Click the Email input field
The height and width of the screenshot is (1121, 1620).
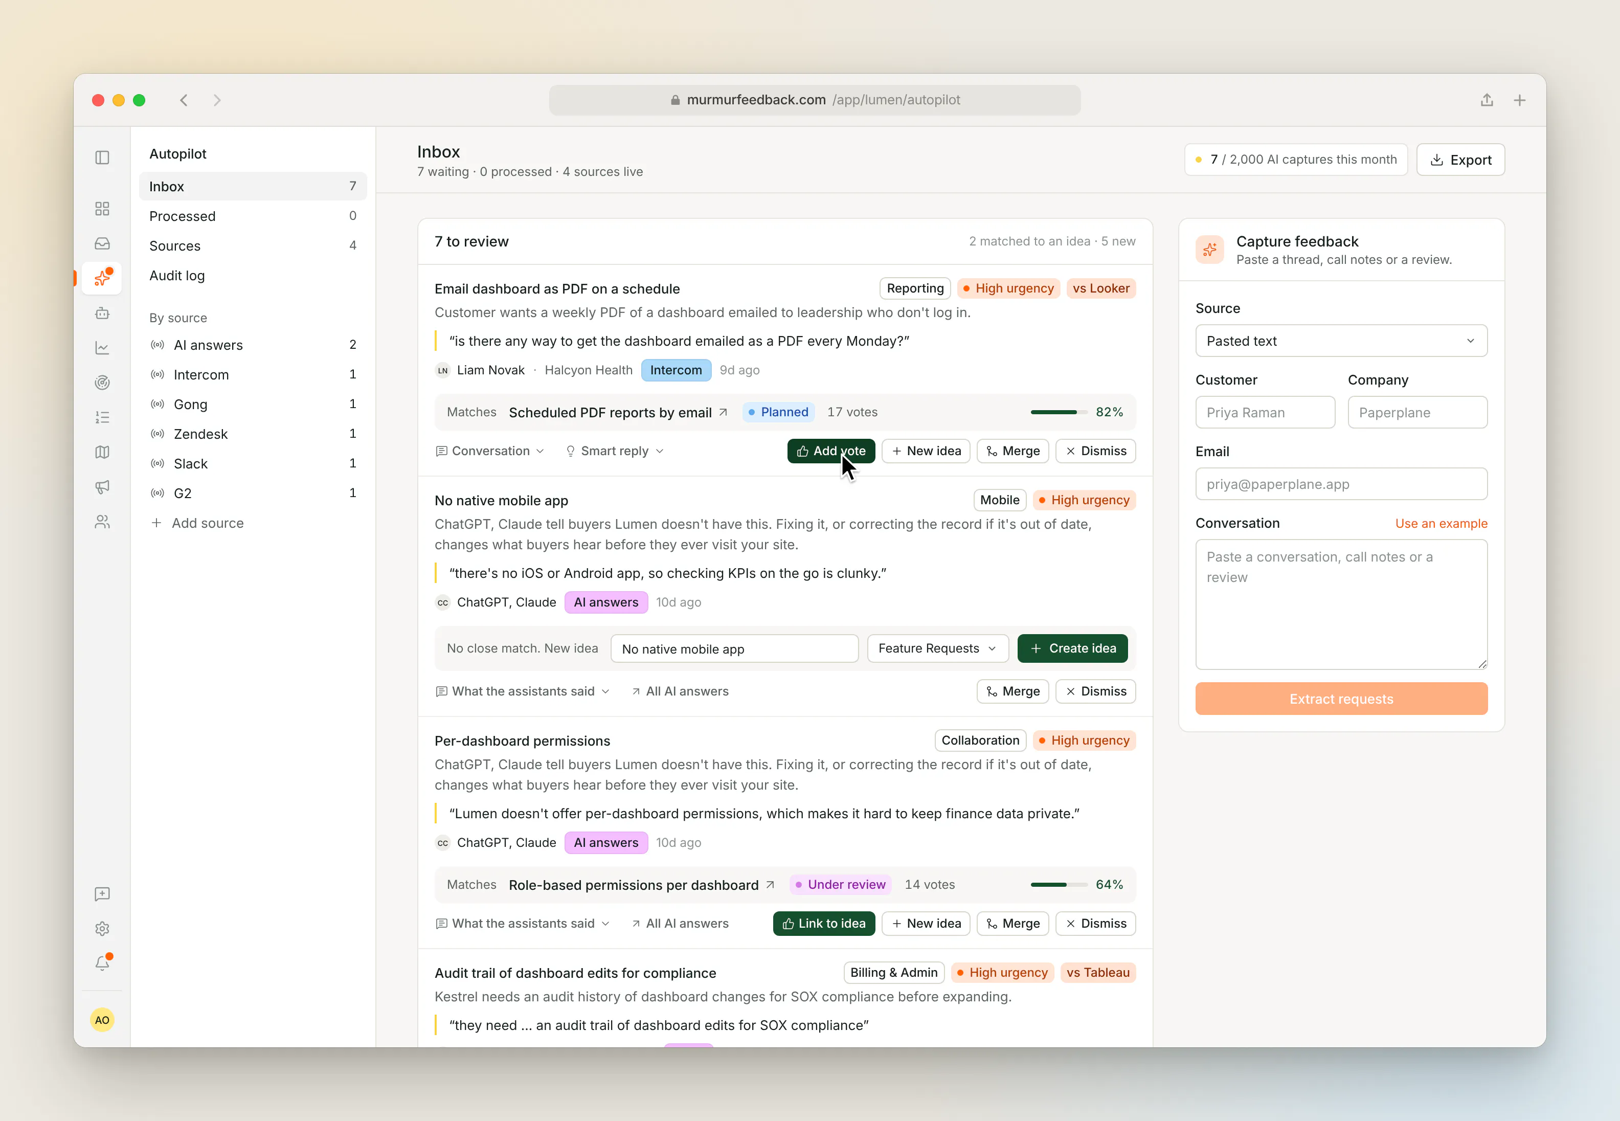tap(1341, 484)
